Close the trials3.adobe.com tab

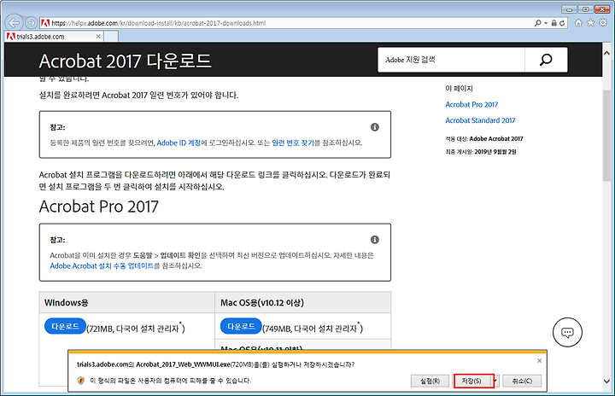(98, 37)
